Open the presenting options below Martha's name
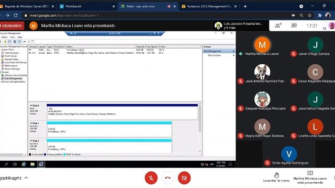The width and height of the screenshot is (335, 188). pyautogui.click(x=310, y=178)
